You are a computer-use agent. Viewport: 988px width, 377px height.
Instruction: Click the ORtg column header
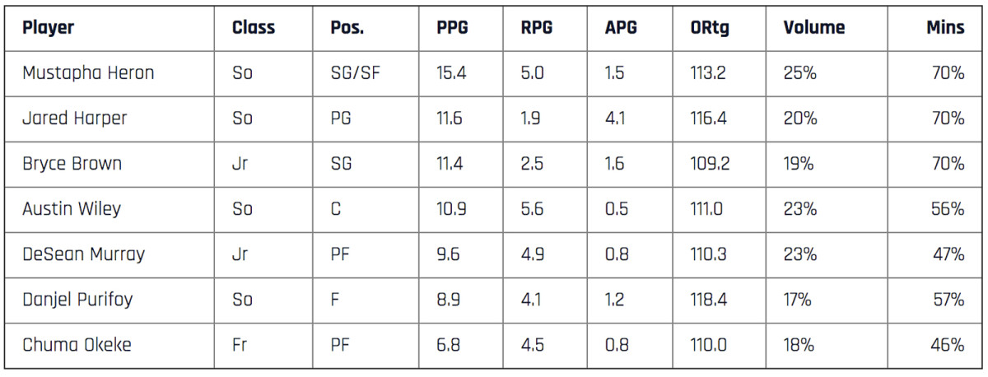point(710,27)
